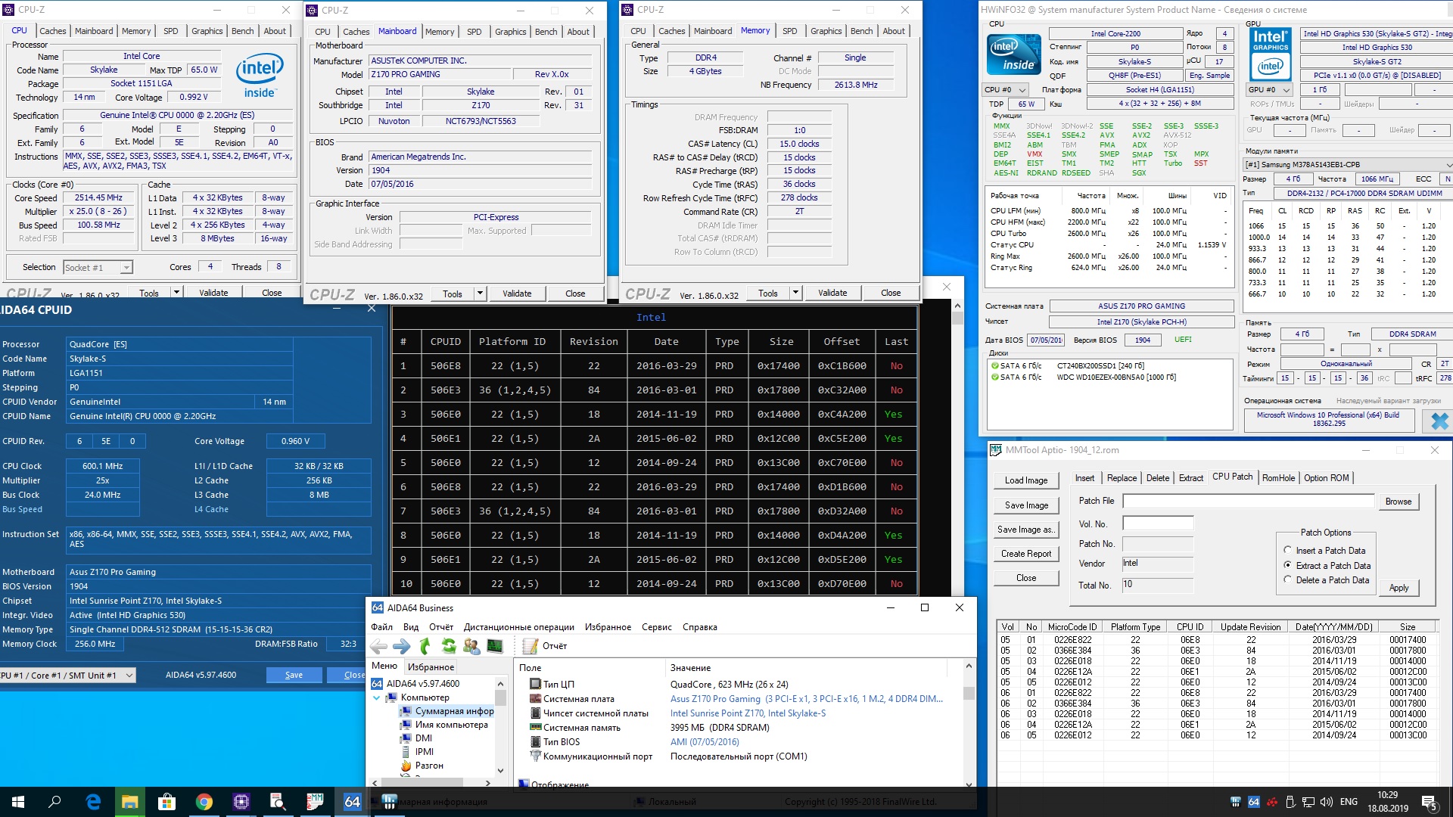1453x817 pixels.
Task: Click the AIDA64 blue forward arrow icon
Action: point(402,646)
